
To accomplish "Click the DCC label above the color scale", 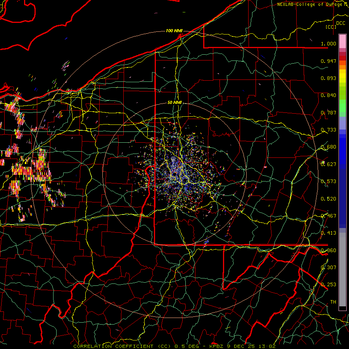I will 340,23.
